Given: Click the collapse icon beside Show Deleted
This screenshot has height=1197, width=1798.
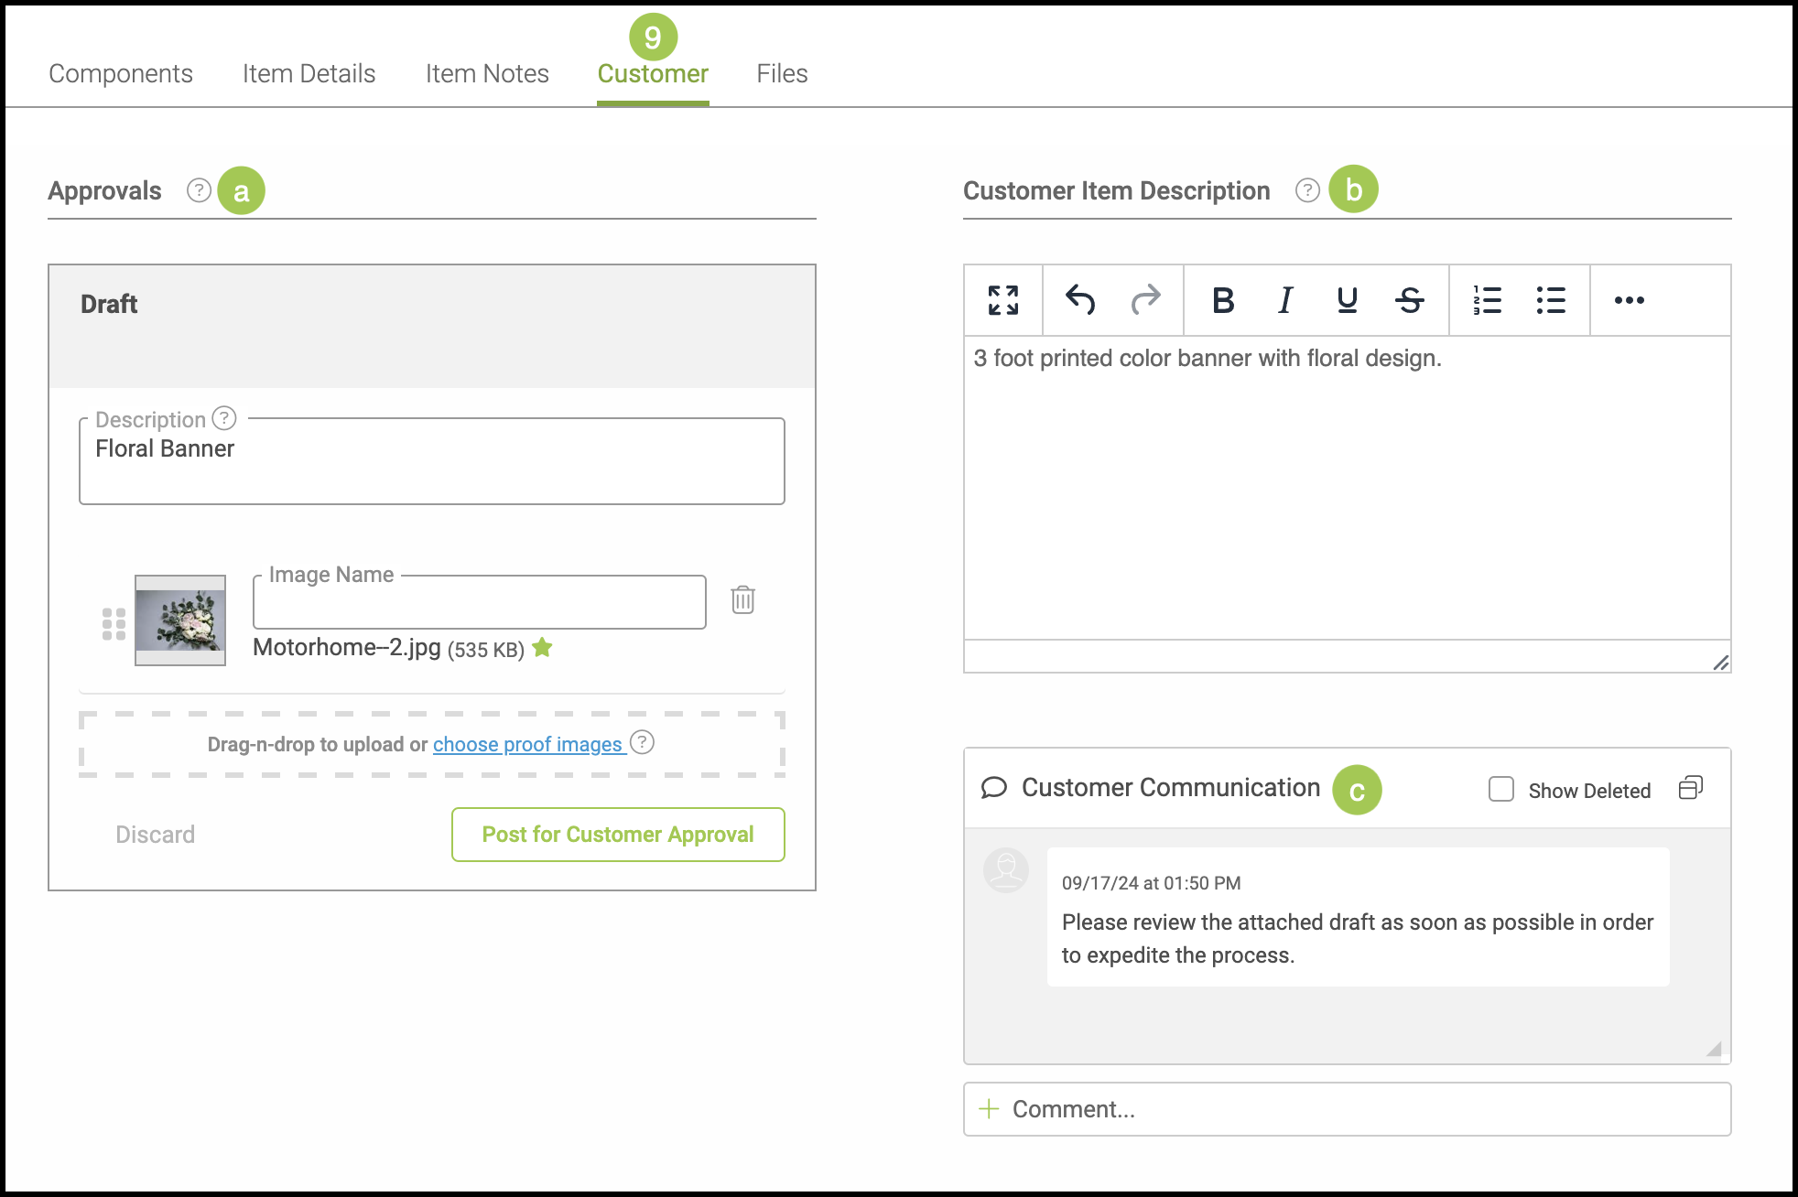Looking at the screenshot, I should pos(1690,788).
